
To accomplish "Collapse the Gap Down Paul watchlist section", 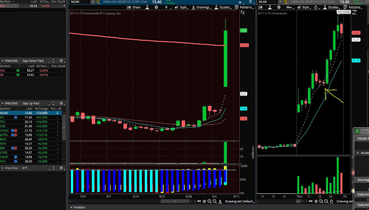I will pos(2,61).
